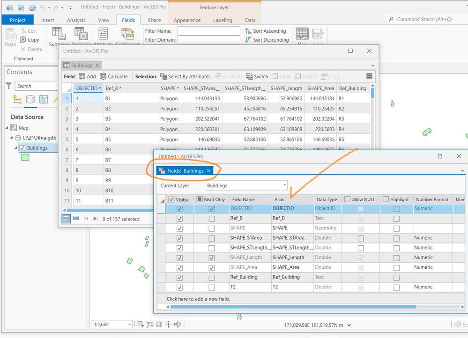The width and height of the screenshot is (468, 338).
Task: Click the Paste clipboard icon
Action: (11, 34)
